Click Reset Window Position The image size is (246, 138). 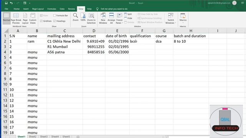tap(150, 22)
